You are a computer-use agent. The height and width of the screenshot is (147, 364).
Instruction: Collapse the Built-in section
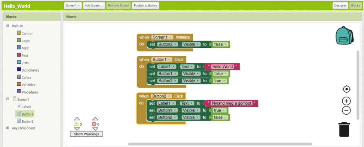[8, 26]
